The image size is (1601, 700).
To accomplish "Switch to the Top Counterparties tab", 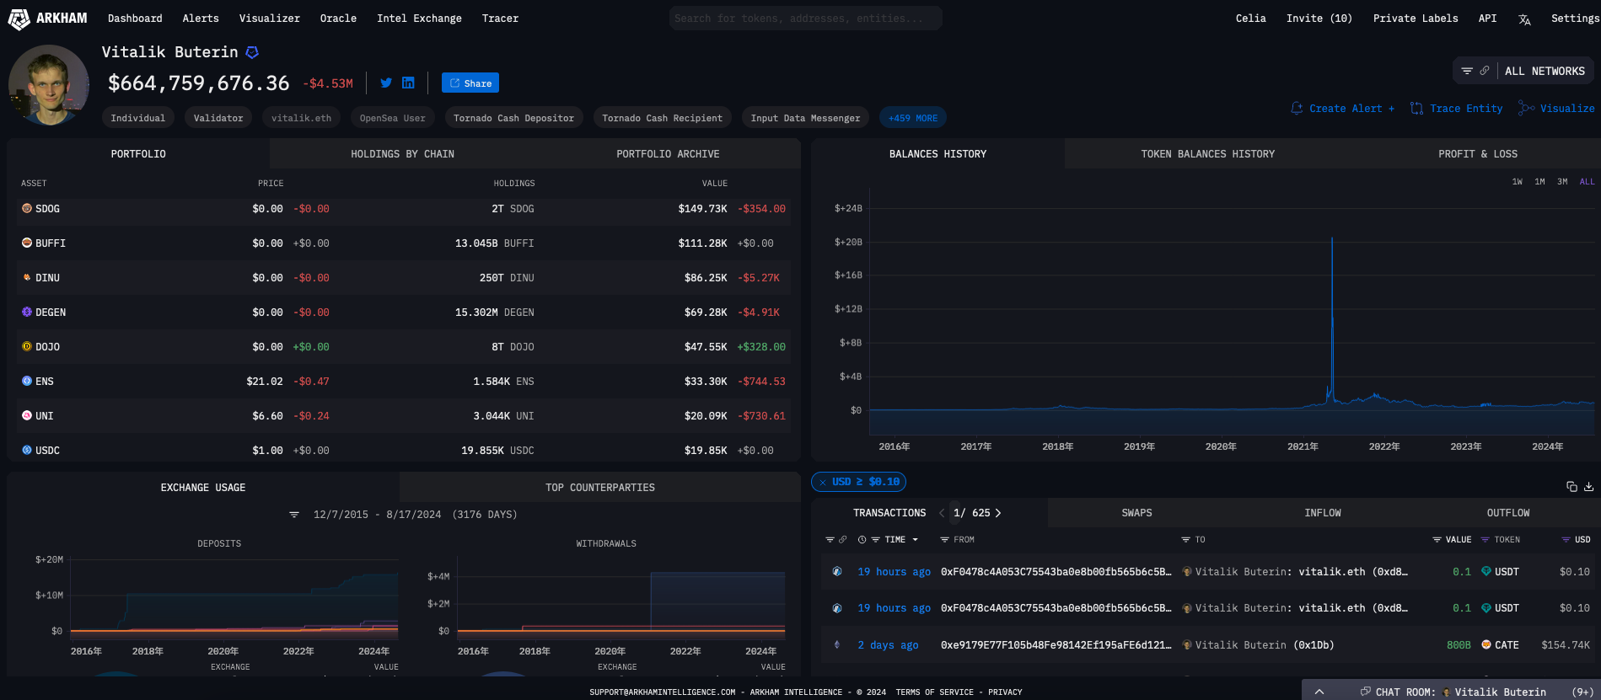I will click(599, 488).
